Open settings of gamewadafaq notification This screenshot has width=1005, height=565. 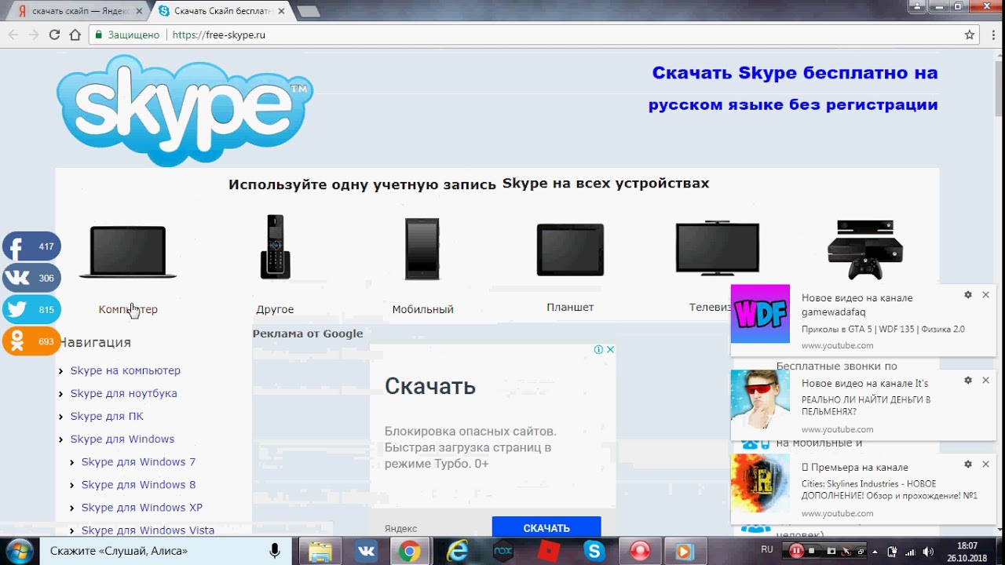[968, 295]
